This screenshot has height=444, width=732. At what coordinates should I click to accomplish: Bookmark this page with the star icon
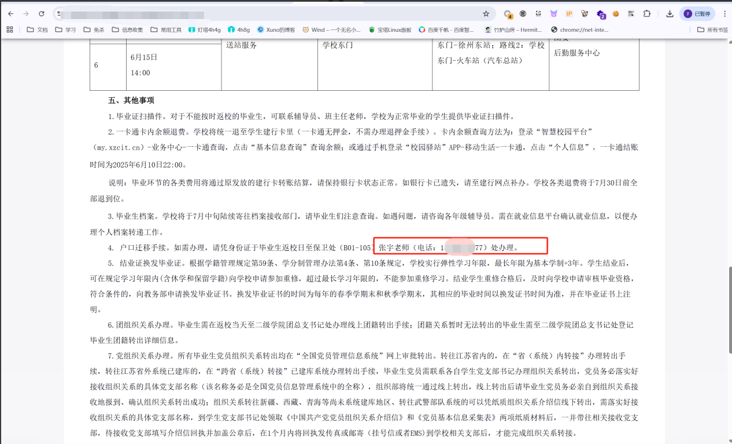tap(486, 14)
